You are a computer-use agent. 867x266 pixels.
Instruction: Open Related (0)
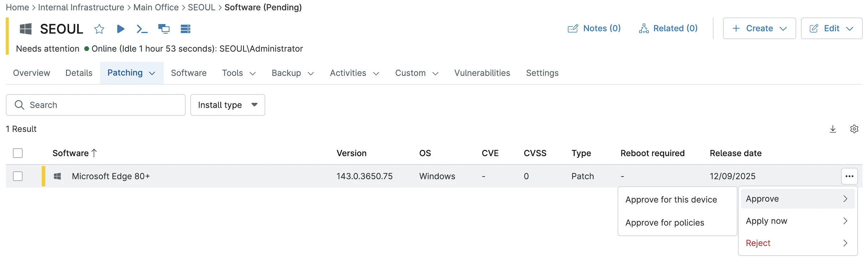668,28
